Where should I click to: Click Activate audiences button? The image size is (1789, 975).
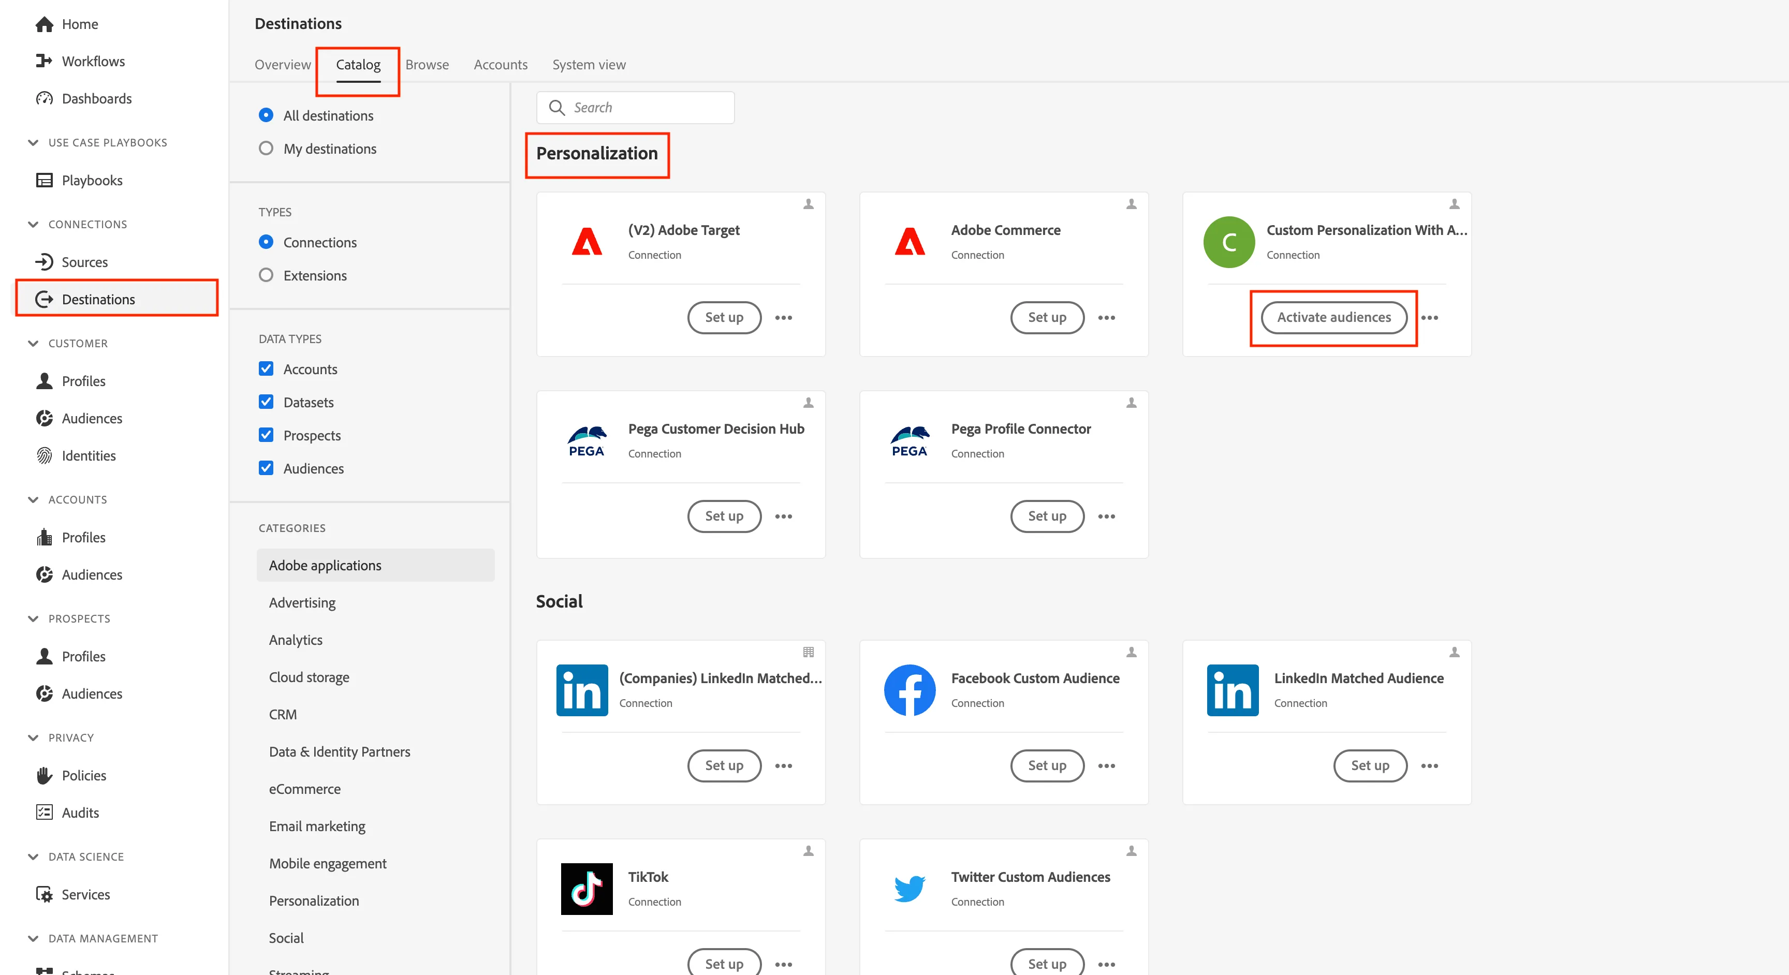coord(1334,317)
